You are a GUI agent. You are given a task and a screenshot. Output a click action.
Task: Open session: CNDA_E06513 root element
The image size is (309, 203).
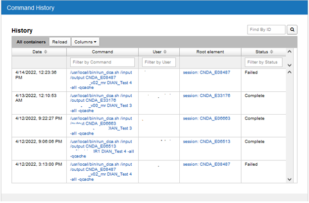tap(206, 141)
